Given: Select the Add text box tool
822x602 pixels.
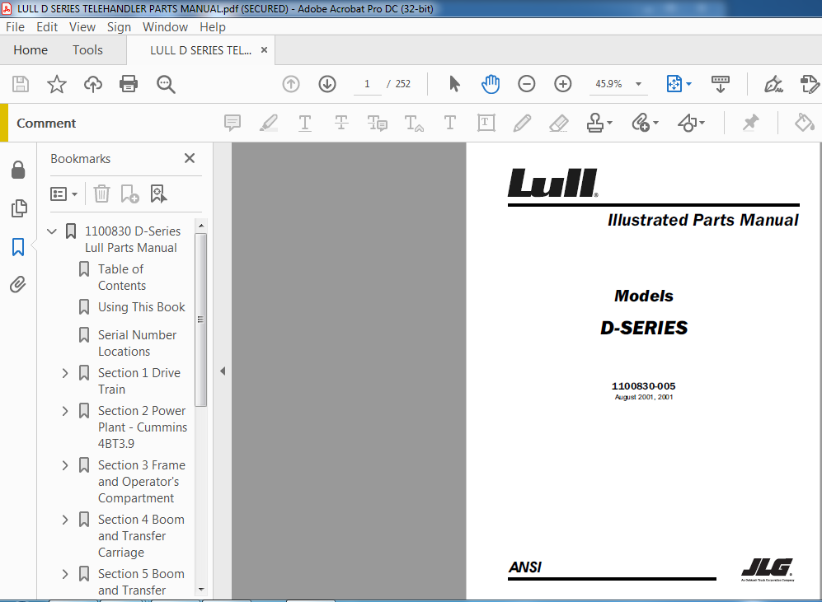Looking at the screenshot, I should click(486, 123).
